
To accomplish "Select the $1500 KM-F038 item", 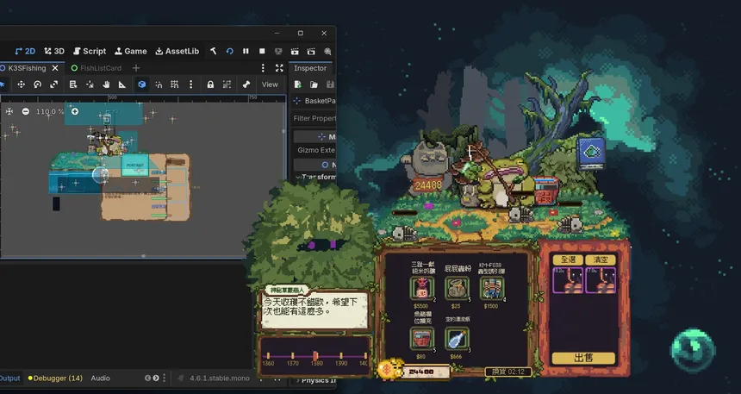I will [x=492, y=288].
